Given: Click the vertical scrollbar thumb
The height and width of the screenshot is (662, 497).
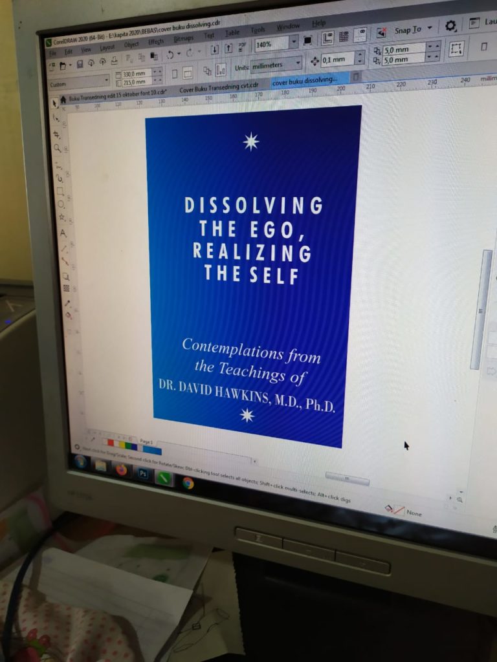Looking at the screenshot, I should (x=481, y=310).
